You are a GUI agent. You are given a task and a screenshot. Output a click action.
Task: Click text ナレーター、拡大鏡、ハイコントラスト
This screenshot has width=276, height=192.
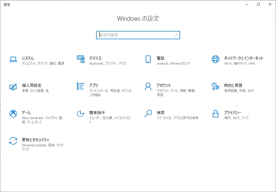110,120
